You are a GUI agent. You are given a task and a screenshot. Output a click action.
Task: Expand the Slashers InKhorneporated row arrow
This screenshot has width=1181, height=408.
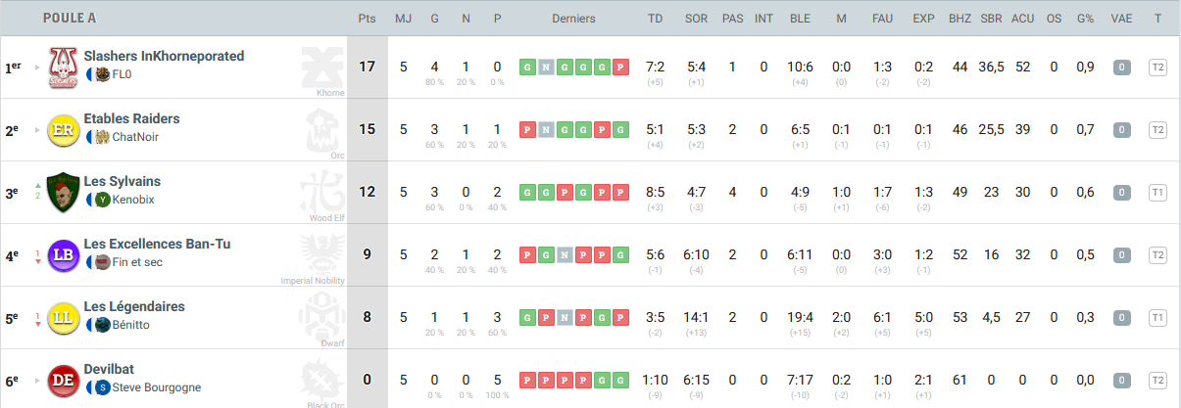click(38, 68)
